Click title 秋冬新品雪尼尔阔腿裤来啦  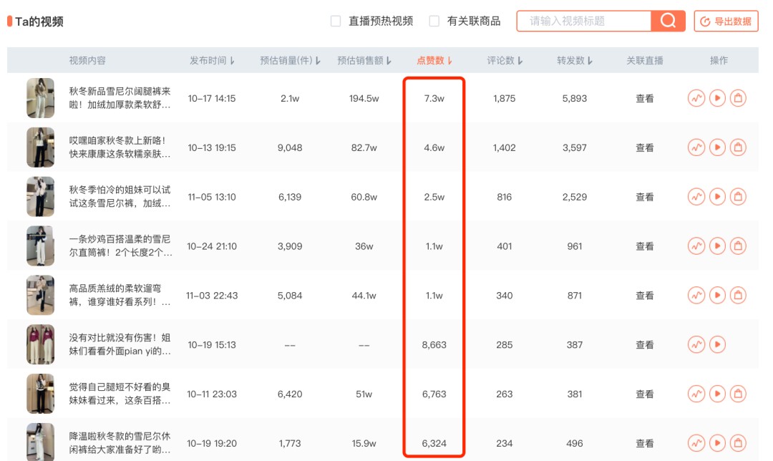coord(120,98)
